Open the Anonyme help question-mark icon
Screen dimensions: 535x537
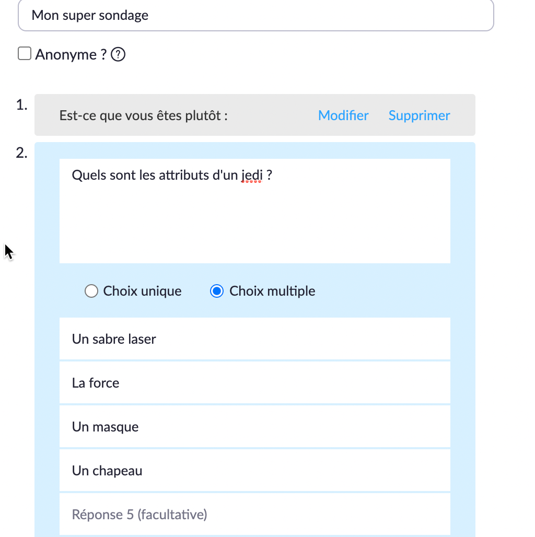pyautogui.click(x=118, y=54)
